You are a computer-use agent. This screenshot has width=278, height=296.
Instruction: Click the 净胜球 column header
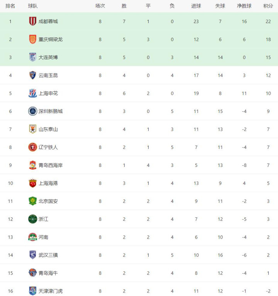coord(244,6)
